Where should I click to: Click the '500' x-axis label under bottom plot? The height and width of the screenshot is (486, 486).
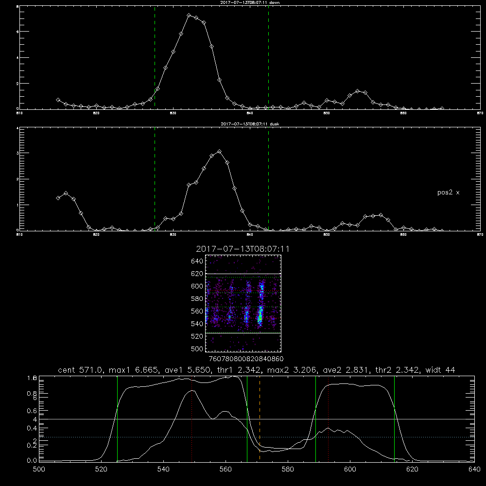[x=39, y=469]
